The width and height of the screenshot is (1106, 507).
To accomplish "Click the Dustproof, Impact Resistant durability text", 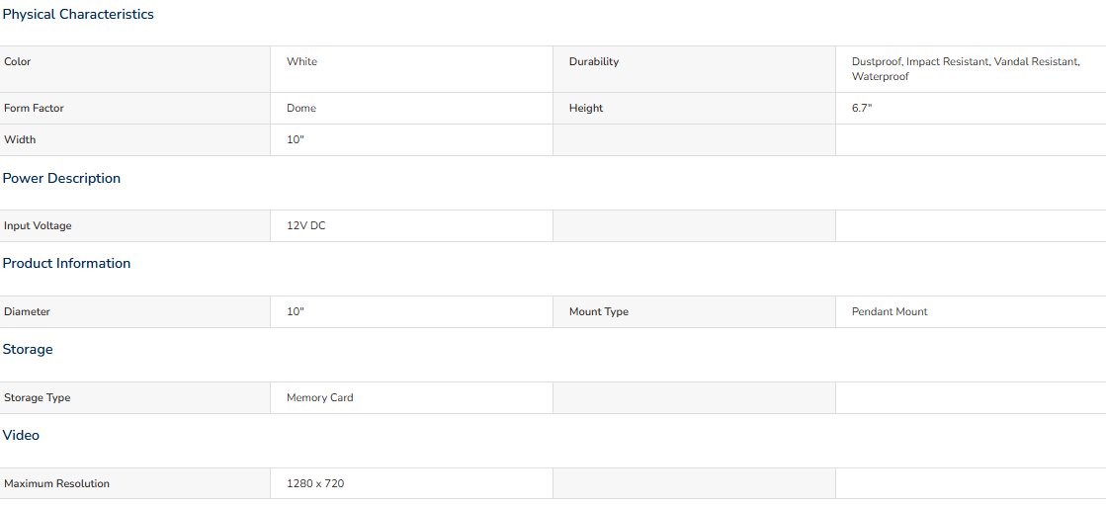I will click(920, 62).
